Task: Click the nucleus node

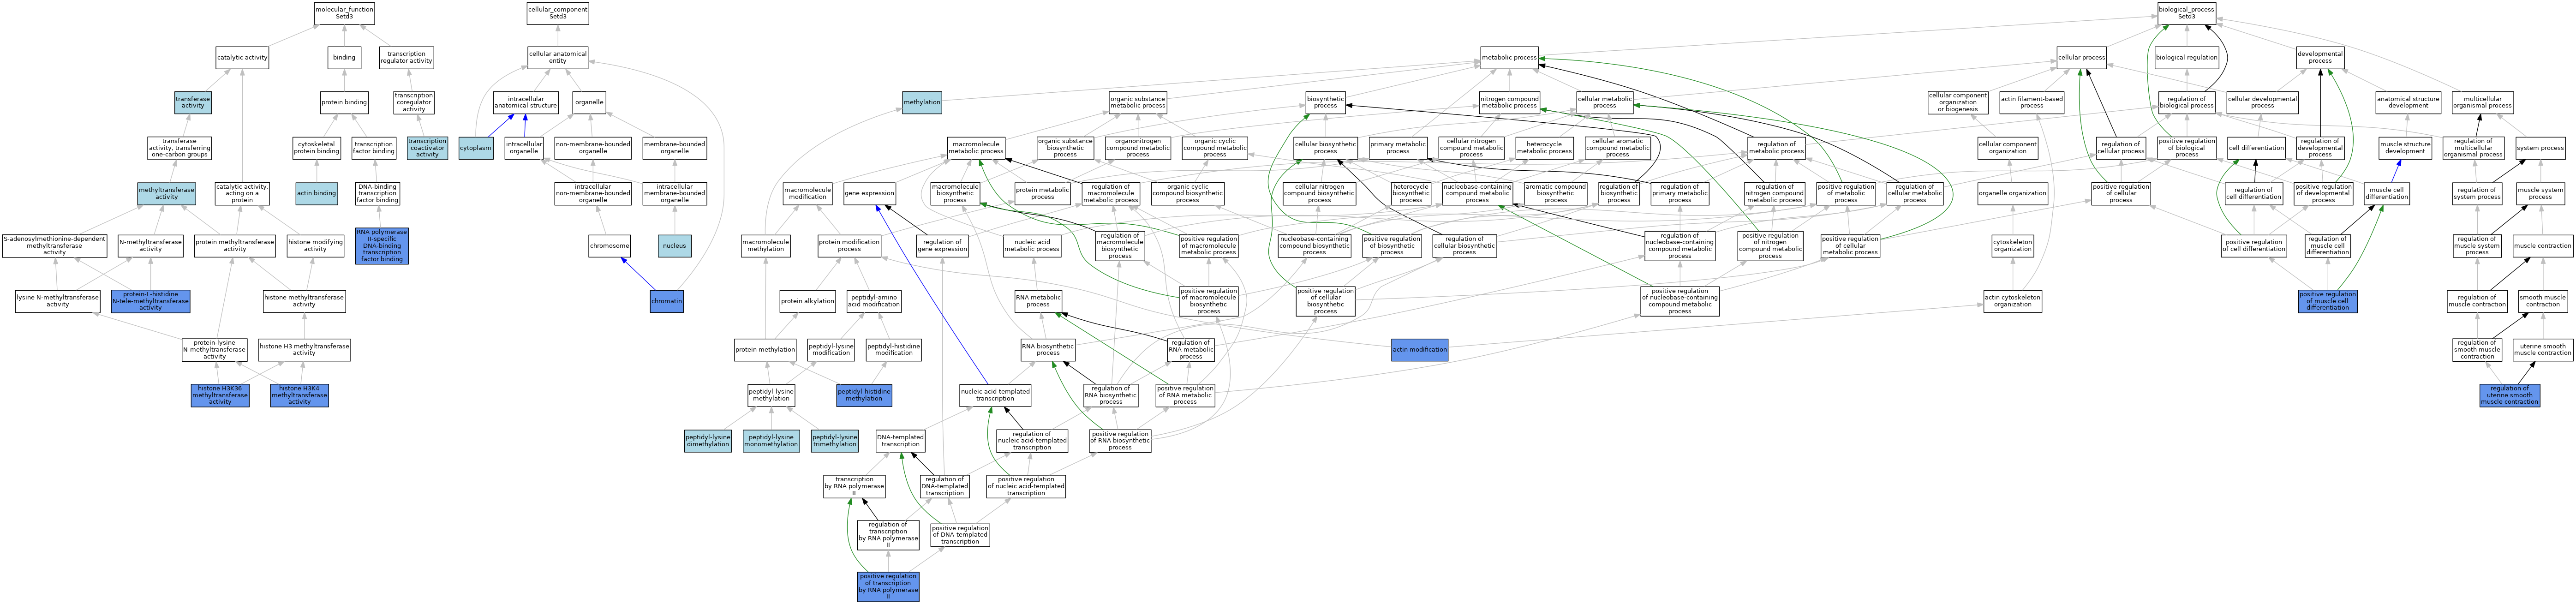Action: 675,245
